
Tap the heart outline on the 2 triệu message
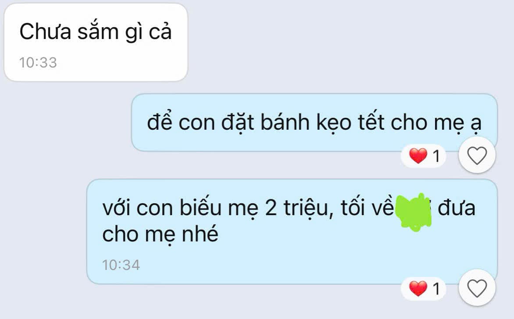[477, 288]
